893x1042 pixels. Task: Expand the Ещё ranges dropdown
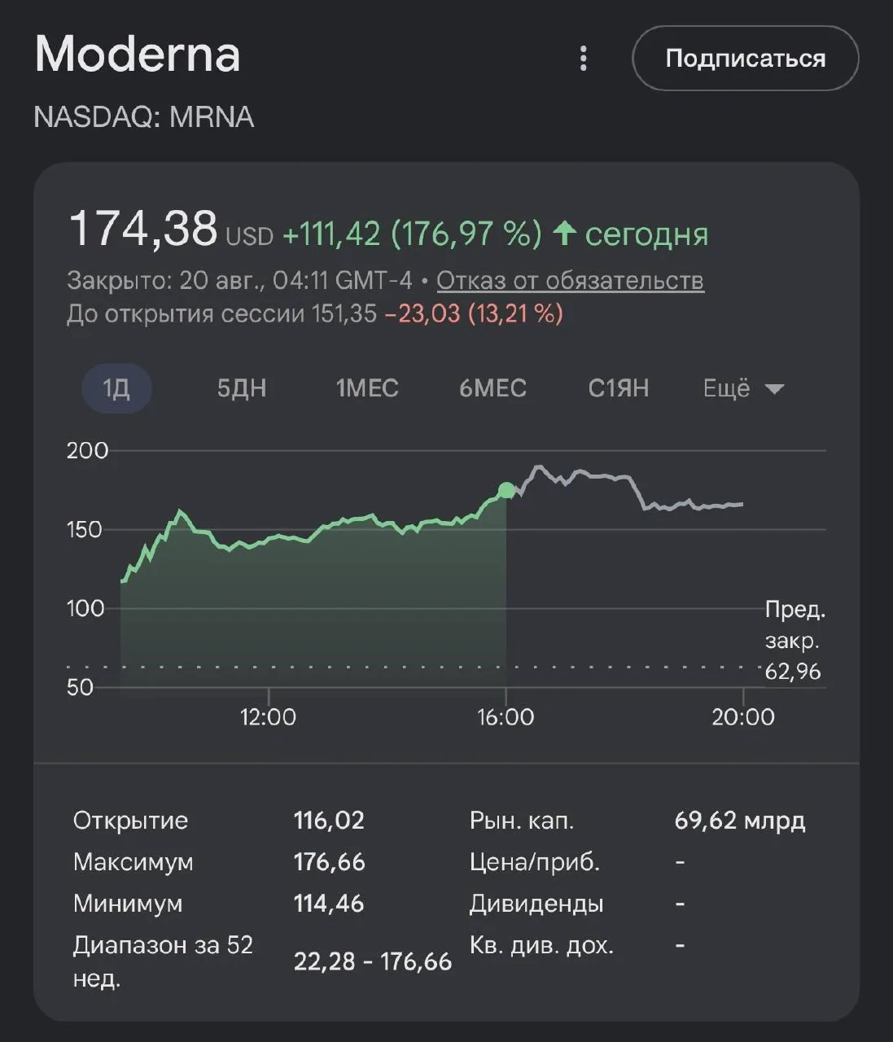pos(743,388)
